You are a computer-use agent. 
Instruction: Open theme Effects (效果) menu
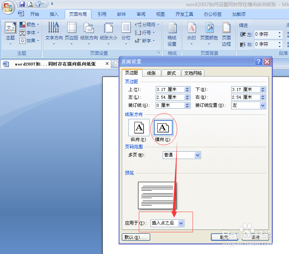coord(29,40)
